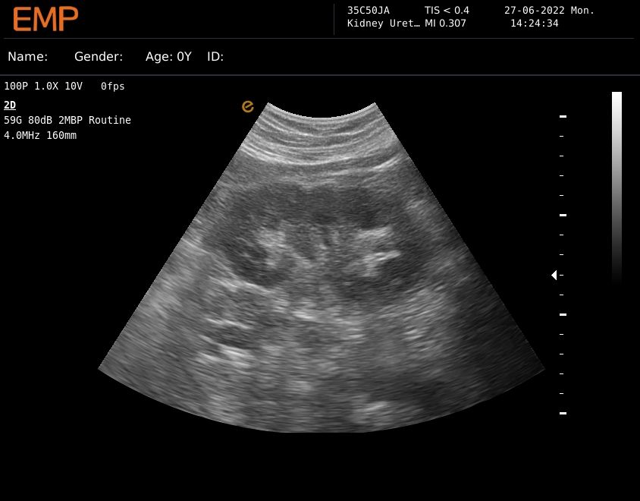Click the orange probe orientation marker
Screen dimensions: 640x501
click(x=248, y=107)
